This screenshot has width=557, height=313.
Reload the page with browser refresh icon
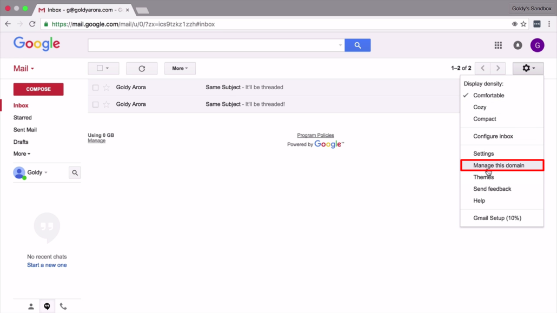(32, 24)
